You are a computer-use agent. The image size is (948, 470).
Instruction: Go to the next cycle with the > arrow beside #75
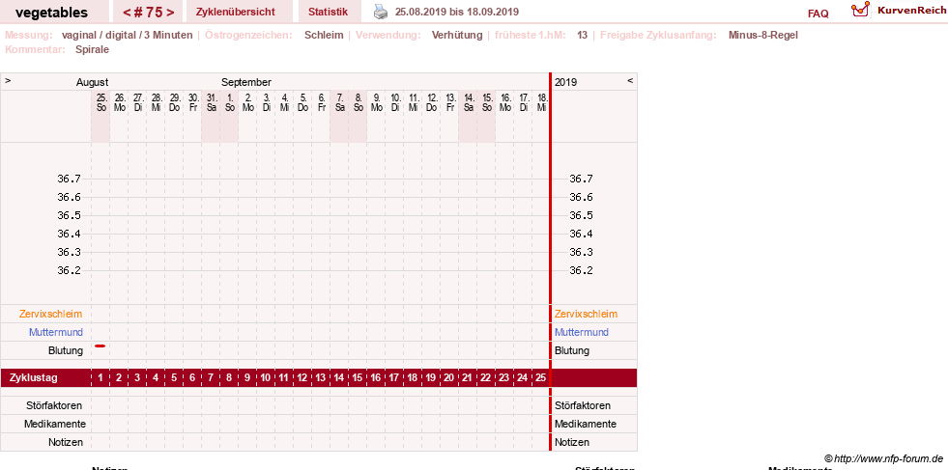[170, 13]
